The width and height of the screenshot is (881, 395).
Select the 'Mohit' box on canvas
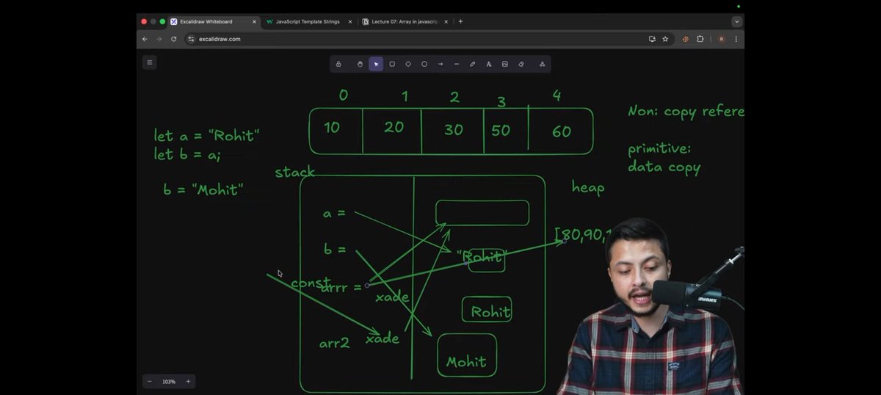(467, 355)
